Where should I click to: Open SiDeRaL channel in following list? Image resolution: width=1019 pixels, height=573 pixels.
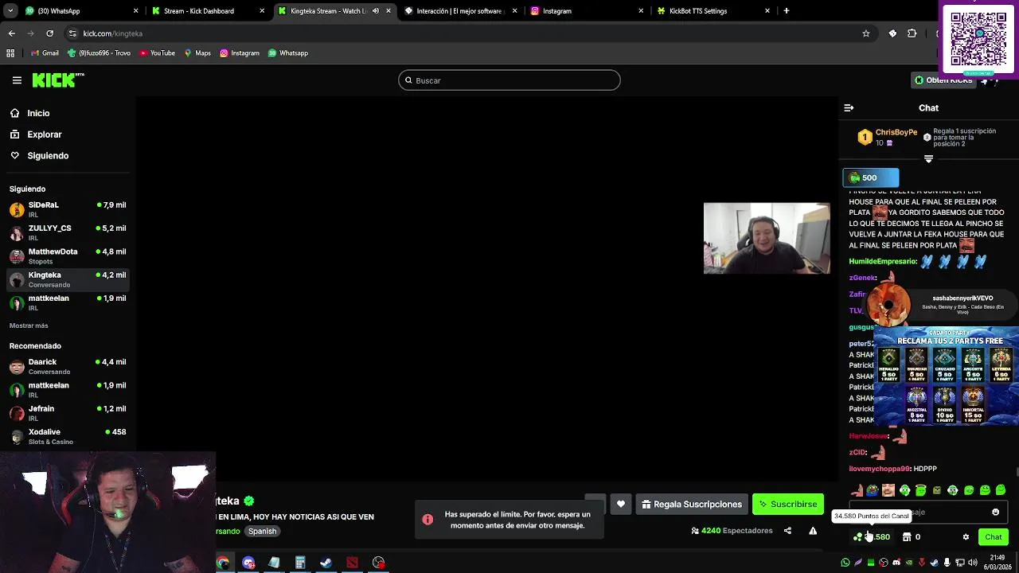tap(68, 209)
